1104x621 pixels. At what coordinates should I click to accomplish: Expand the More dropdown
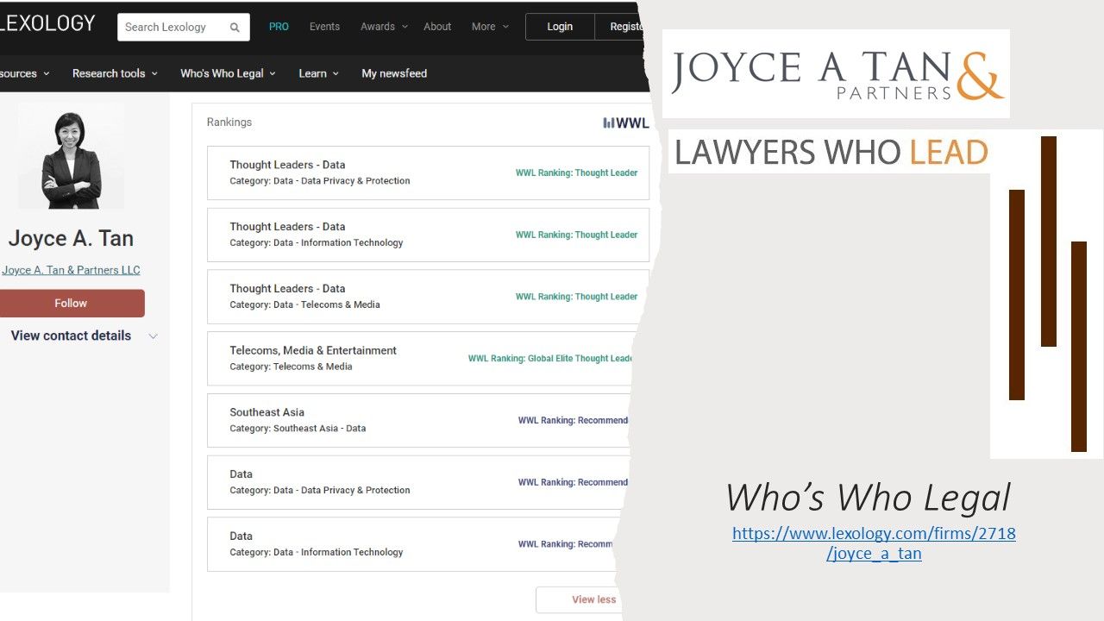coord(490,27)
